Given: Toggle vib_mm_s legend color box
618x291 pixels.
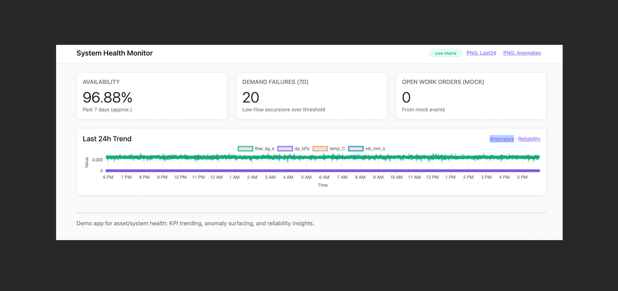Looking at the screenshot, I should click(356, 149).
